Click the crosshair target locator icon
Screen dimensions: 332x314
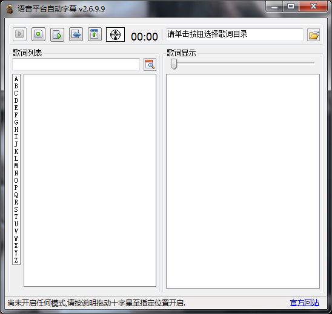pos(115,34)
